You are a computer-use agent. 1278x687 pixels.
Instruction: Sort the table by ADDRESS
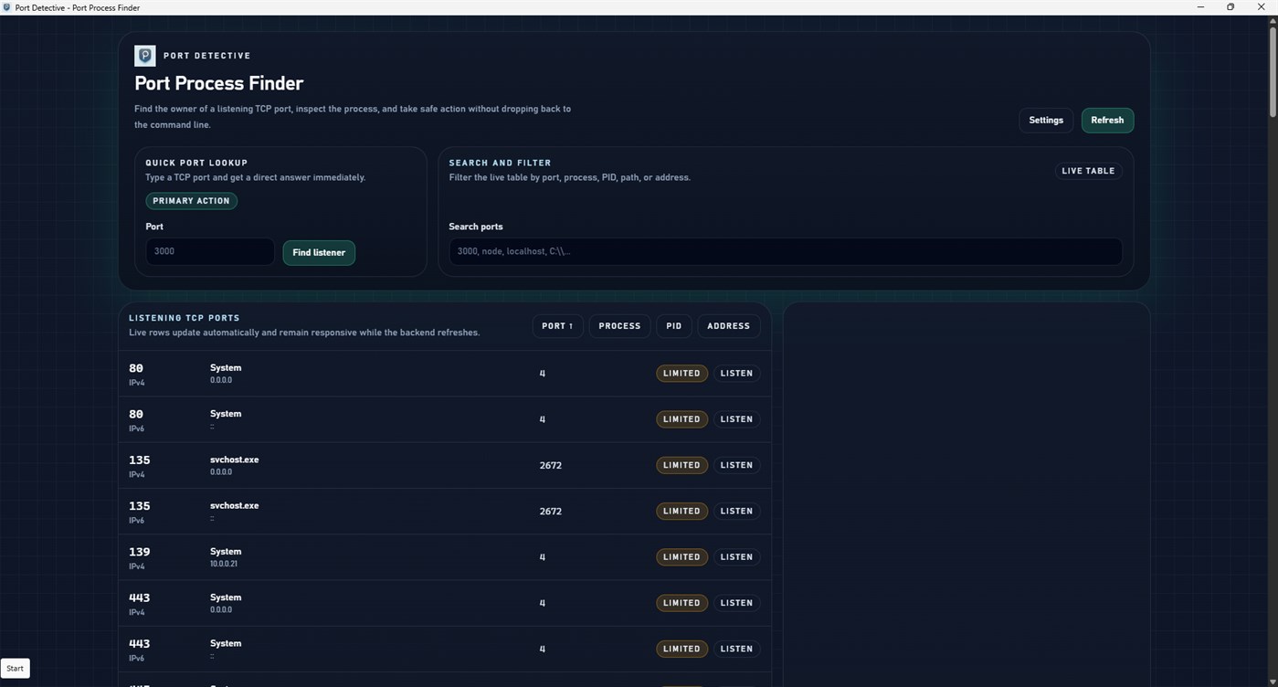point(728,326)
